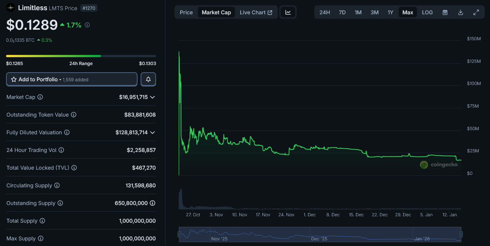Click right handle of chart range navigator
The height and width of the screenshot is (246, 490).
(x=461, y=234)
